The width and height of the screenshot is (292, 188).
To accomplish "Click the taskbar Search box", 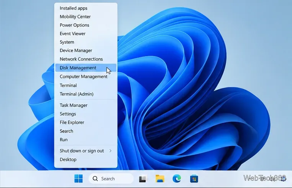I will point(111,179).
